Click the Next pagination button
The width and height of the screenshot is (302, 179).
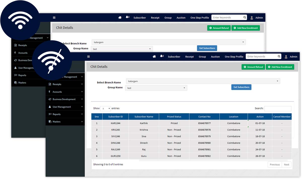286,165
